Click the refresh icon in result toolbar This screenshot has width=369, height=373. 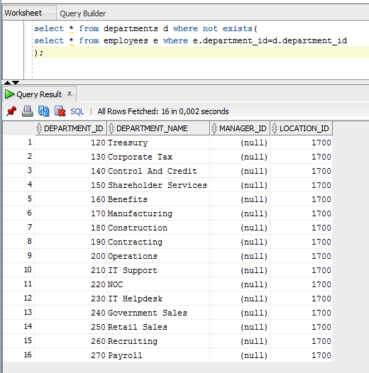click(43, 111)
